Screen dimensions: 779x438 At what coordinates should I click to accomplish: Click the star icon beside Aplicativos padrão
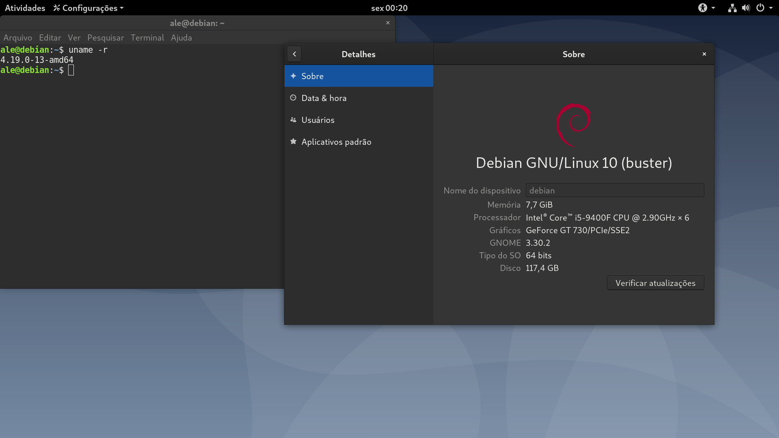(293, 142)
